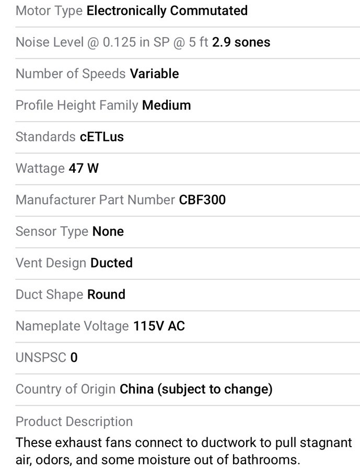Select the Standards cETLus row
This screenshot has width=360, height=471.
[188, 137]
